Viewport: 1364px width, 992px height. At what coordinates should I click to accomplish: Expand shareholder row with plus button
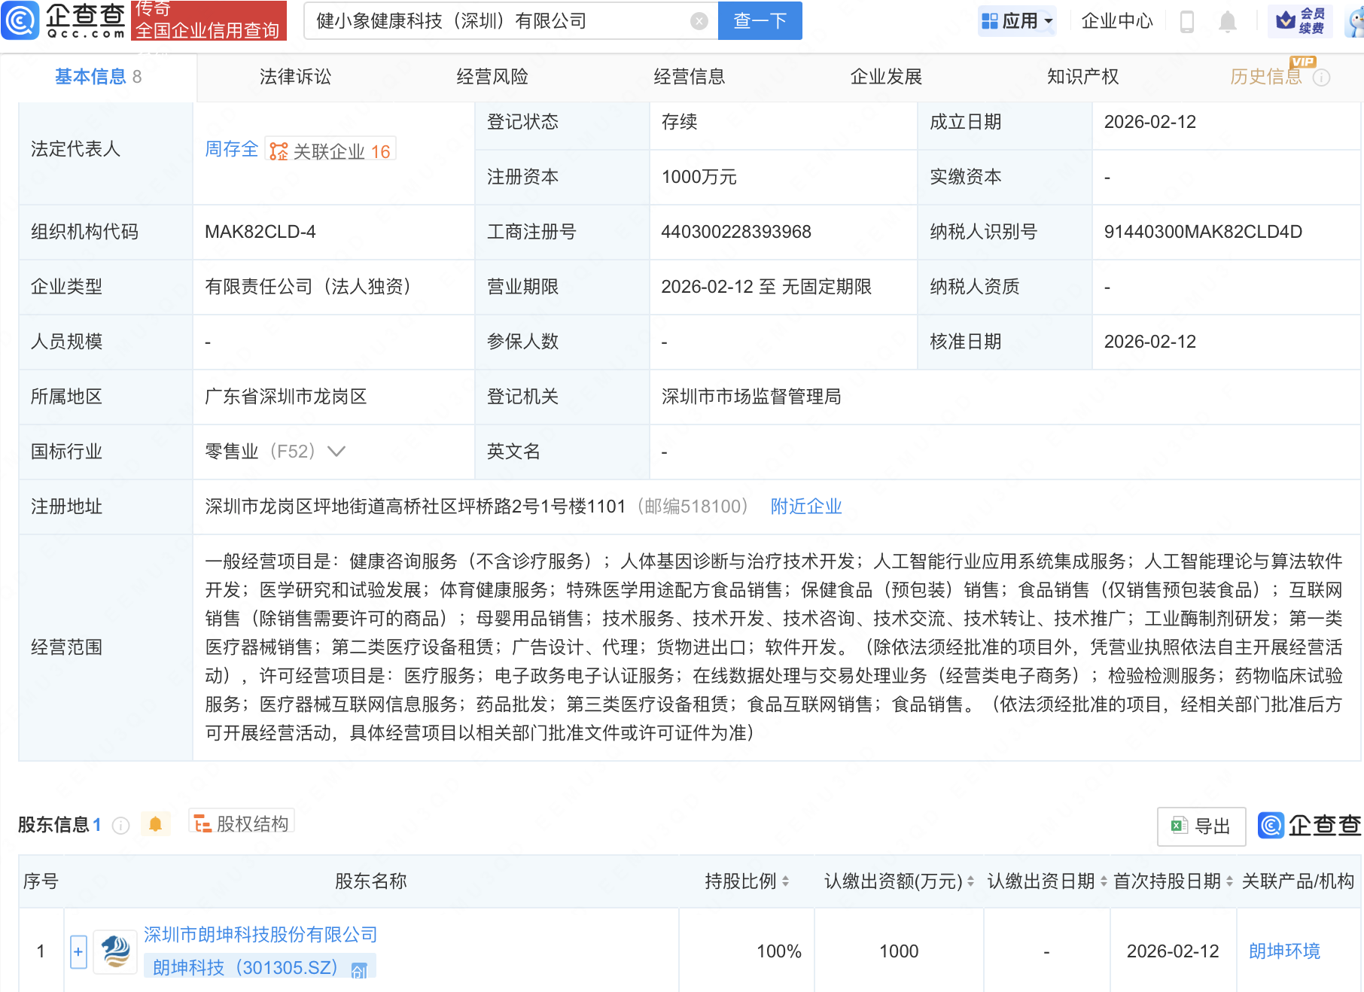pos(78,951)
